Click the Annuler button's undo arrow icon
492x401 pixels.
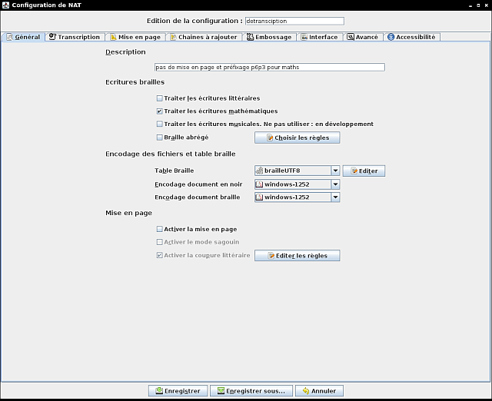coord(304,391)
